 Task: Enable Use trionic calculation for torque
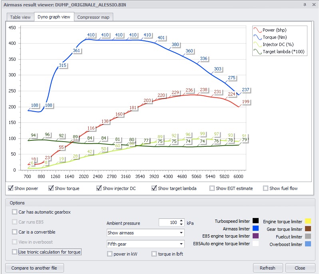pyautogui.click(x=14, y=252)
